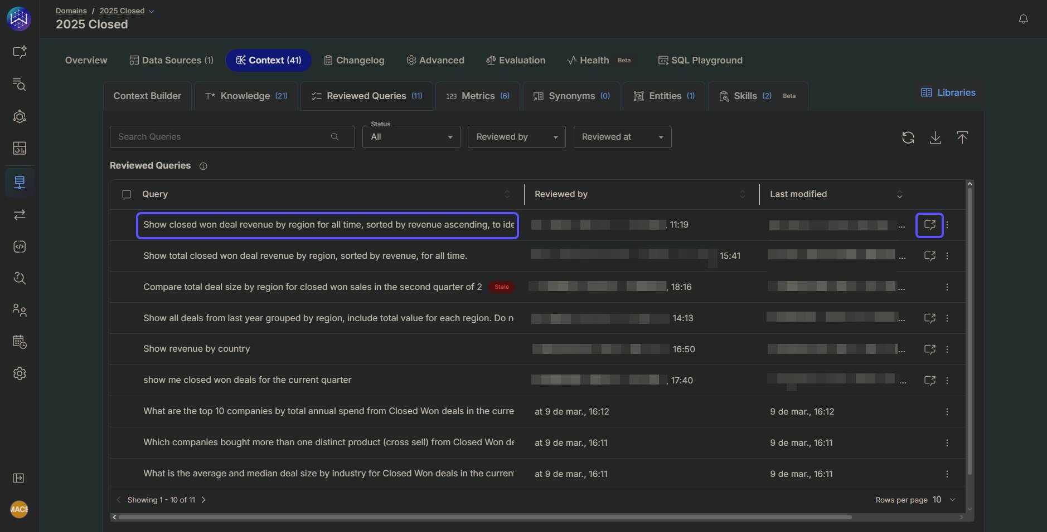Open the Reviewed by filter dropdown
This screenshot has width=1047, height=532.
click(517, 137)
